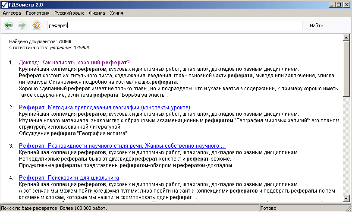
Task: Click the ГДЗометр title bar app icon
Action: tap(4, 5)
